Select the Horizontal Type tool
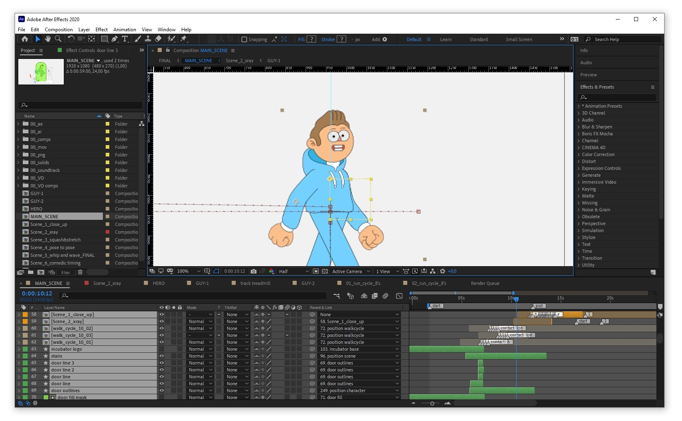682x421 pixels. 125,39
